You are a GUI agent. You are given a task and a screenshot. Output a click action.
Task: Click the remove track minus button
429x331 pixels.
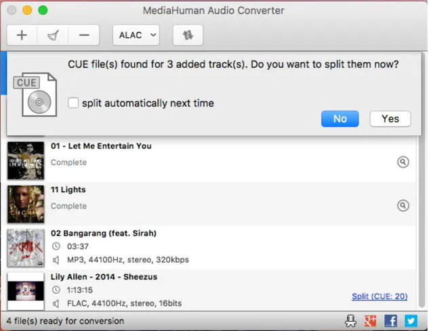tap(84, 35)
